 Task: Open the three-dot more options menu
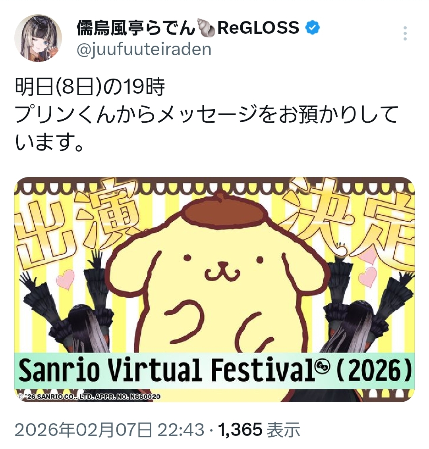click(405, 33)
